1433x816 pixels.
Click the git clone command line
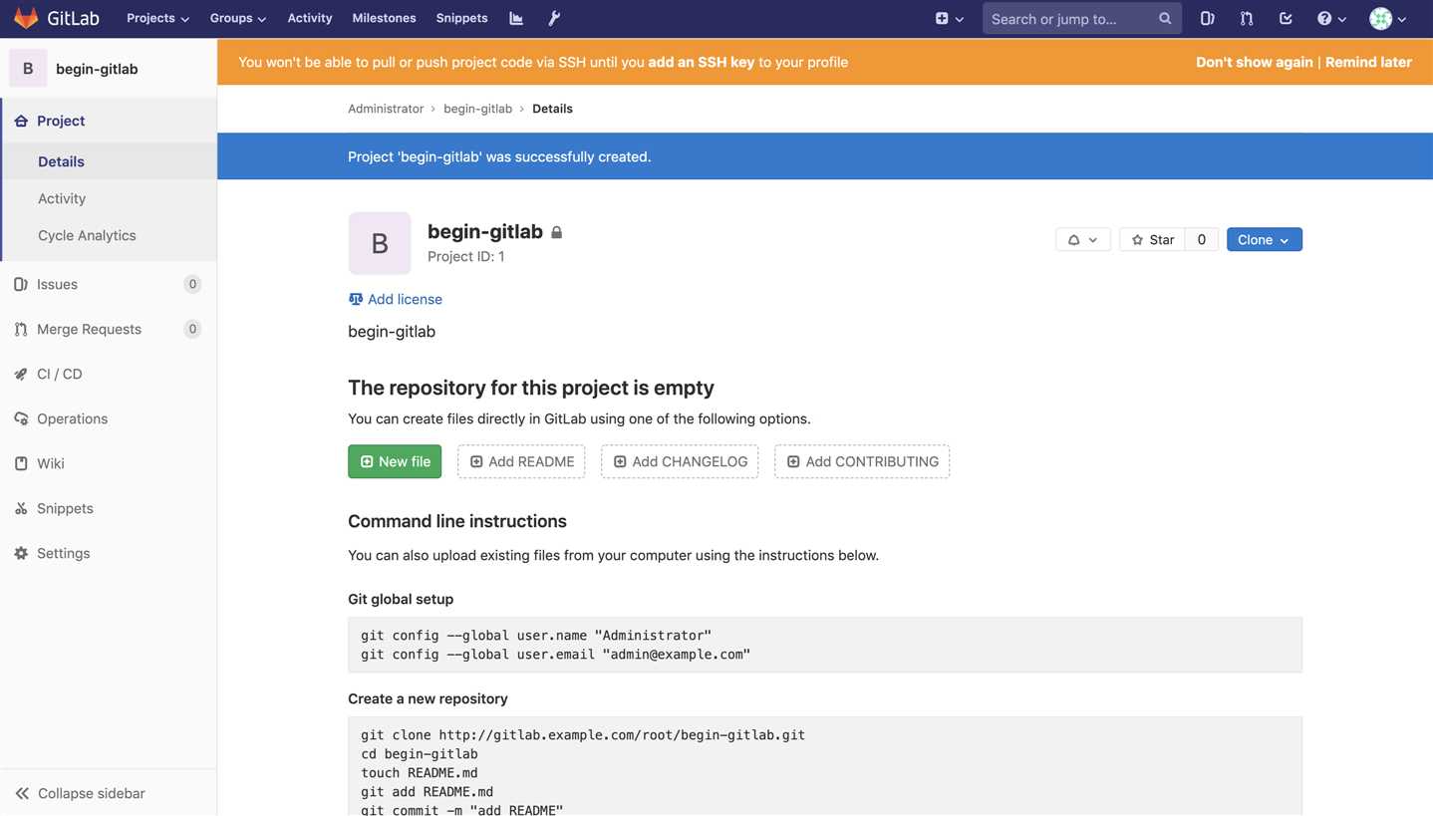tap(583, 734)
